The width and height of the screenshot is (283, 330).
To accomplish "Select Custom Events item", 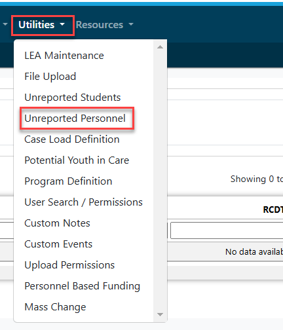I will point(58,244).
